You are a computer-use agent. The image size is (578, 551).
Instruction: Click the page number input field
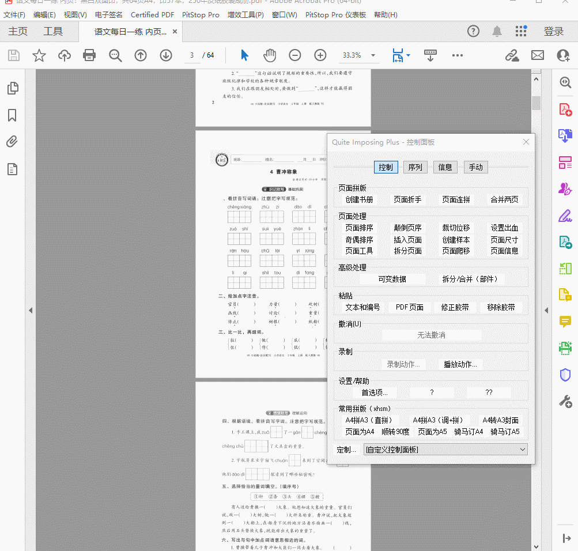click(x=192, y=55)
